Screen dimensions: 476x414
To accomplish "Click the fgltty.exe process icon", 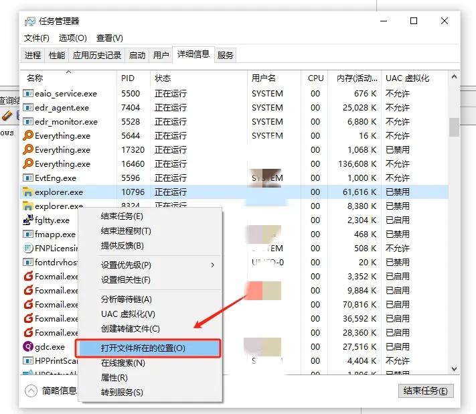I will click(28, 220).
